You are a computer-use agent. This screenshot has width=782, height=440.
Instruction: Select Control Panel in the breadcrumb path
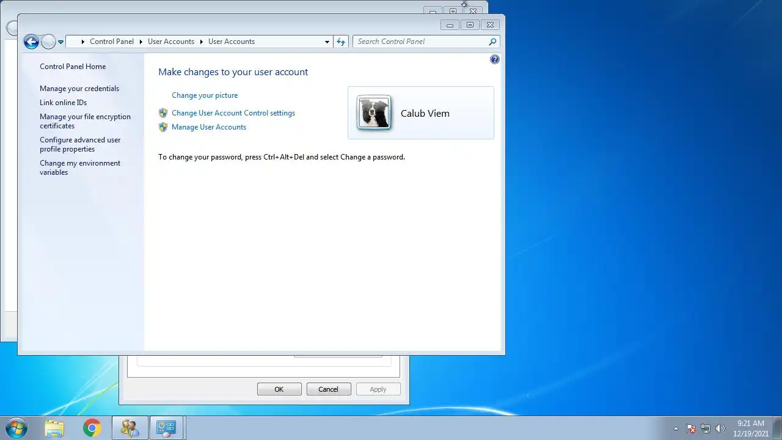pyautogui.click(x=112, y=42)
